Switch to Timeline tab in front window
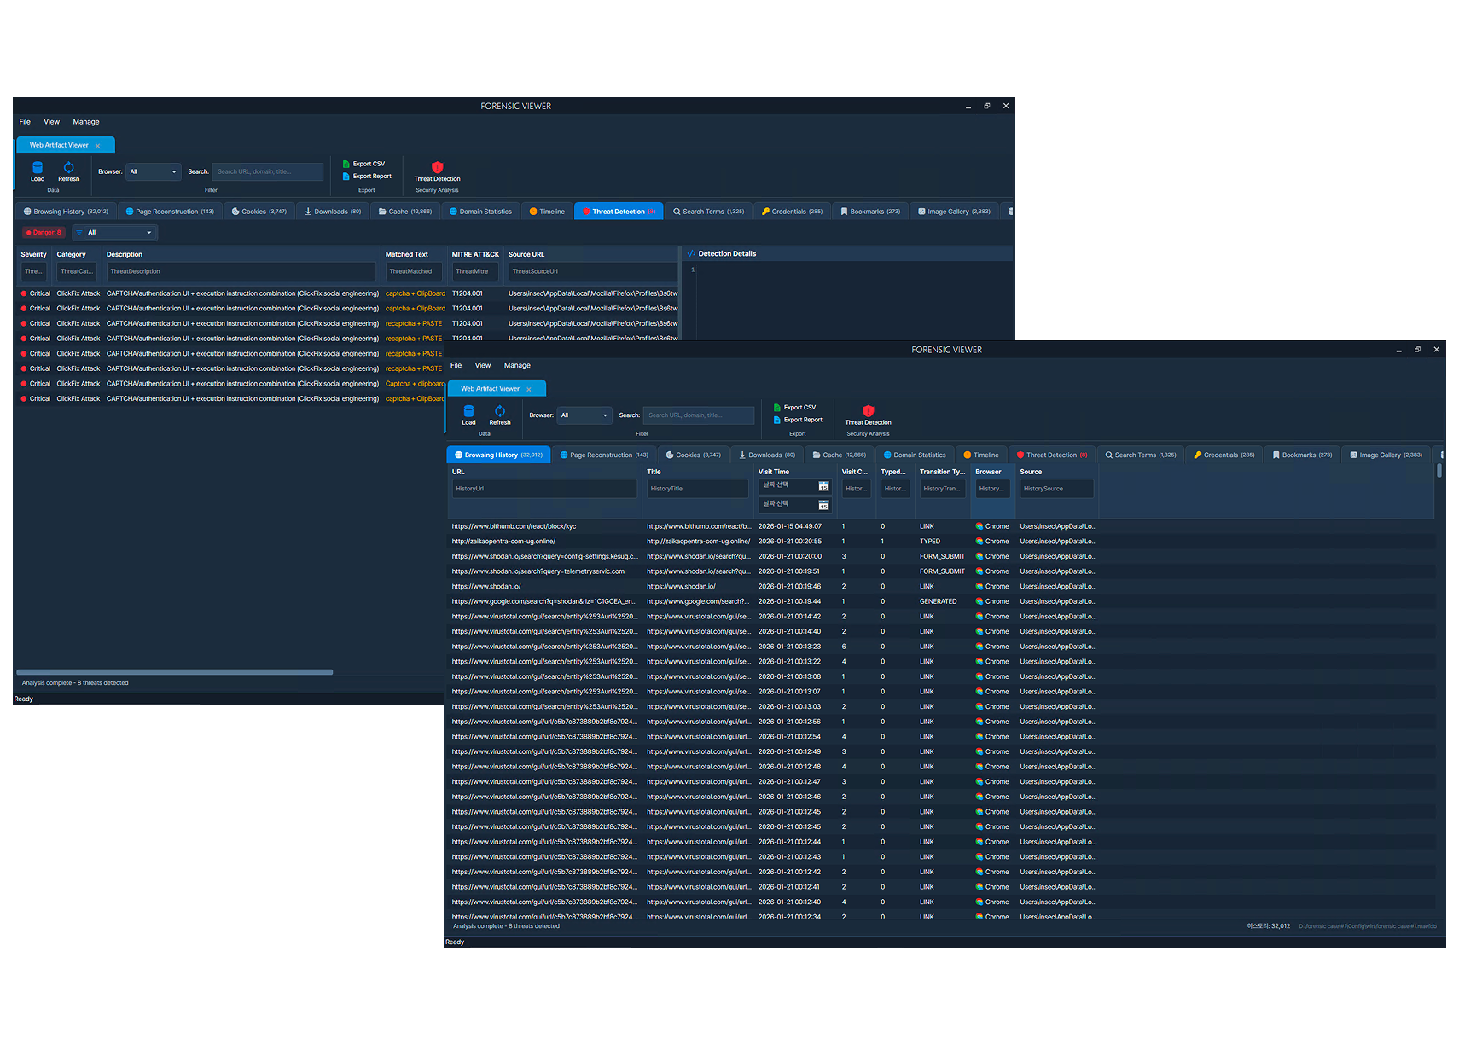 pos(981,455)
